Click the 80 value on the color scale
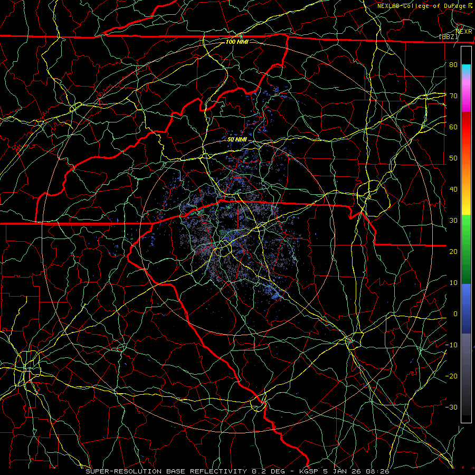475x475 pixels. (x=453, y=65)
